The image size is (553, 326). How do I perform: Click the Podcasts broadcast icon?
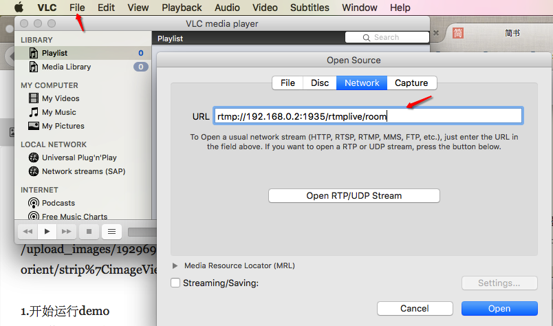coord(34,203)
